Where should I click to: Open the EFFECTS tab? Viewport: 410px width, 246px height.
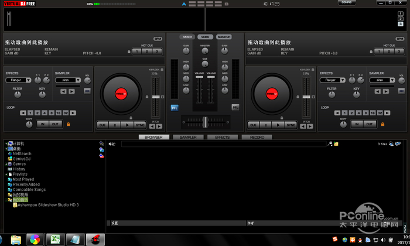coord(223,137)
